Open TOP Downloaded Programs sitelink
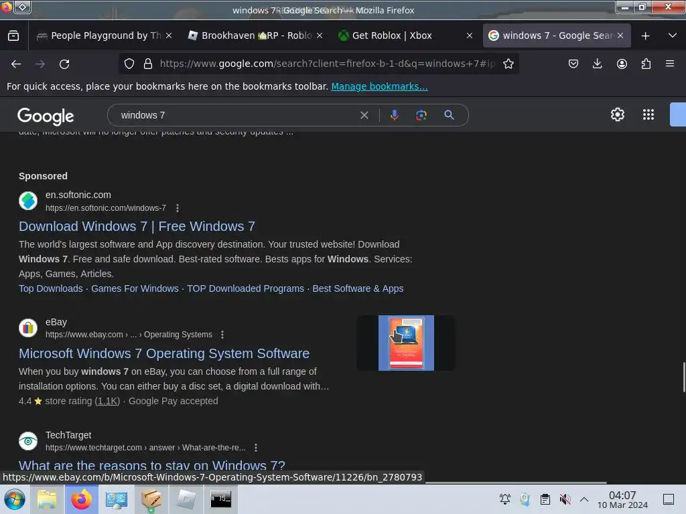686x514 pixels. pos(245,288)
